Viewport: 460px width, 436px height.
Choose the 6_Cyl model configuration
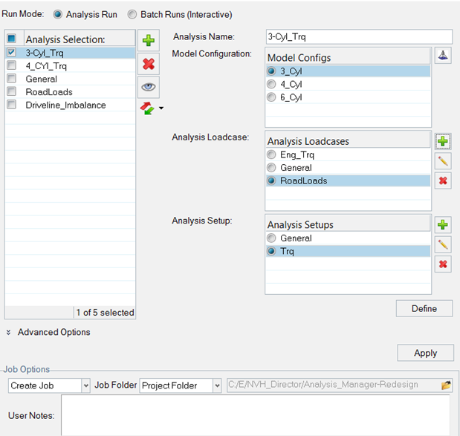(x=272, y=97)
